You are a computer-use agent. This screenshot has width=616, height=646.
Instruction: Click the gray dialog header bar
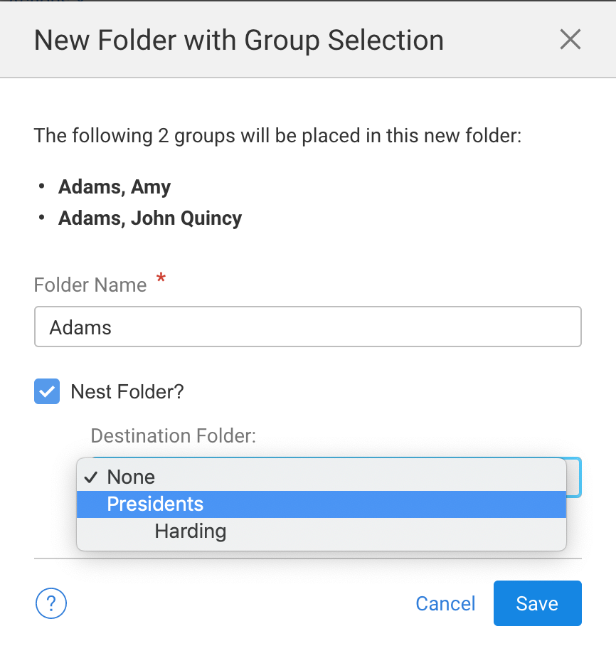(498, 40)
